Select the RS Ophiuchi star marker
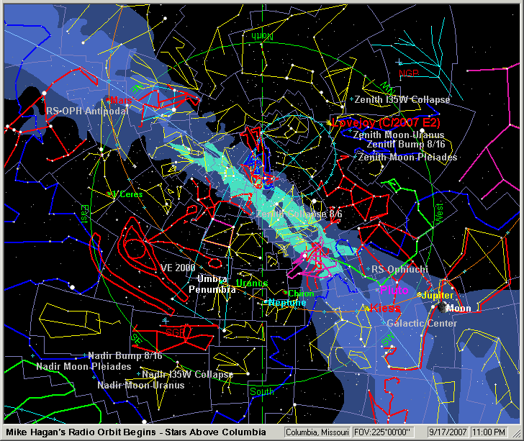 tap(369, 270)
